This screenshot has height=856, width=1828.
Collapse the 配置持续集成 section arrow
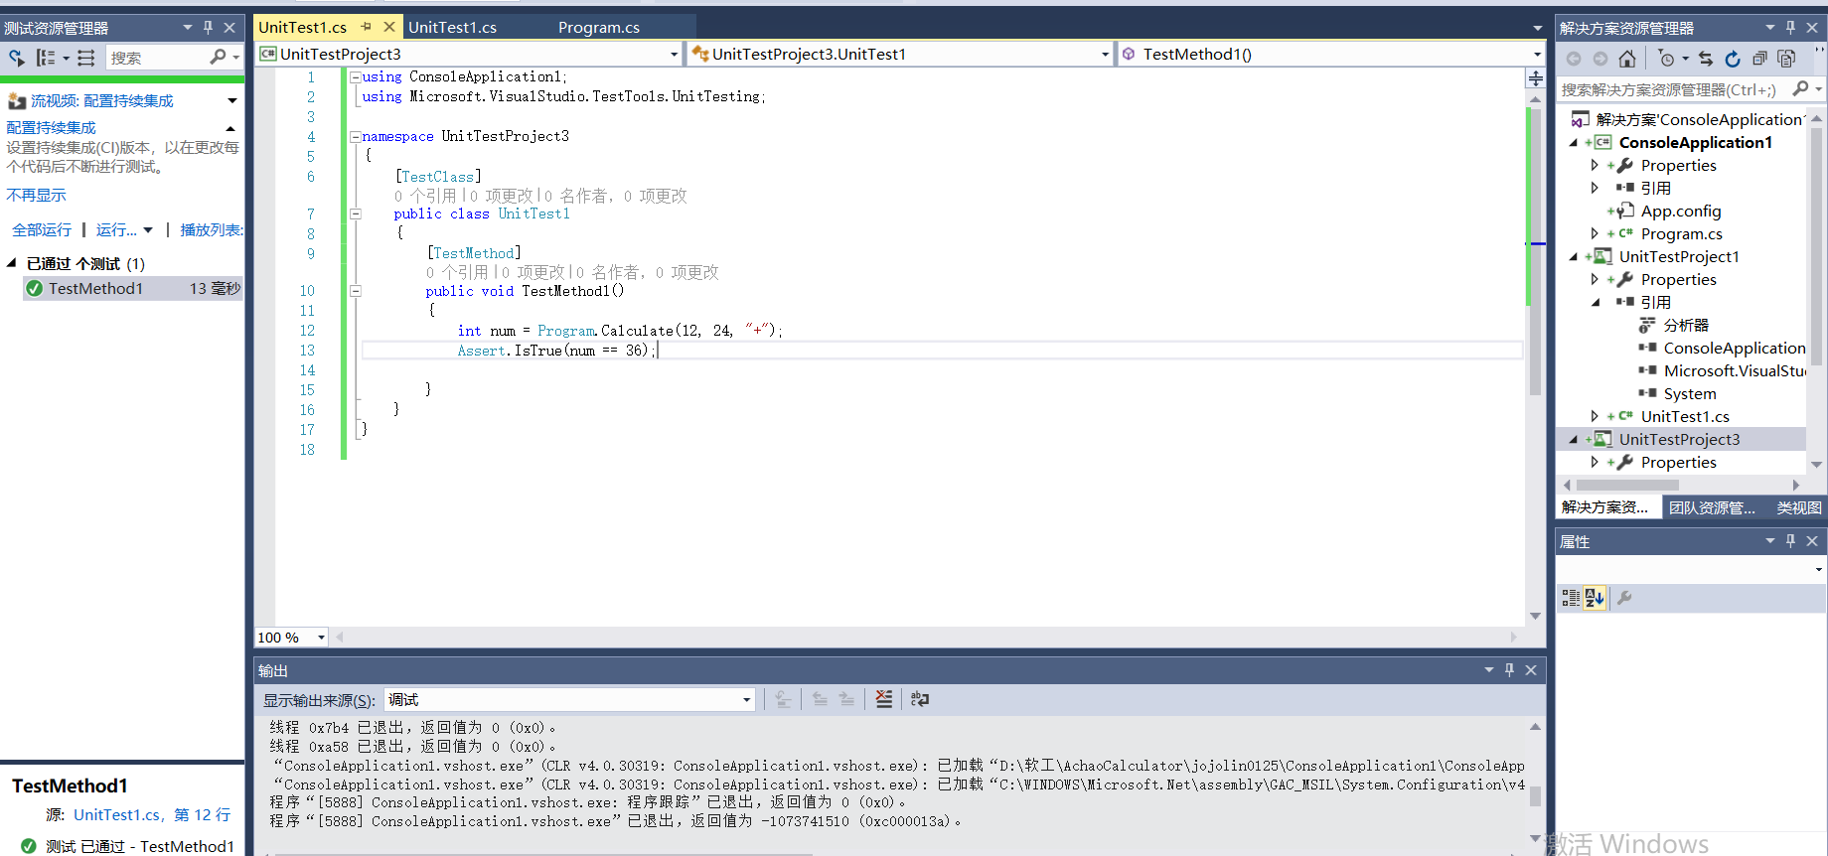coord(230,128)
